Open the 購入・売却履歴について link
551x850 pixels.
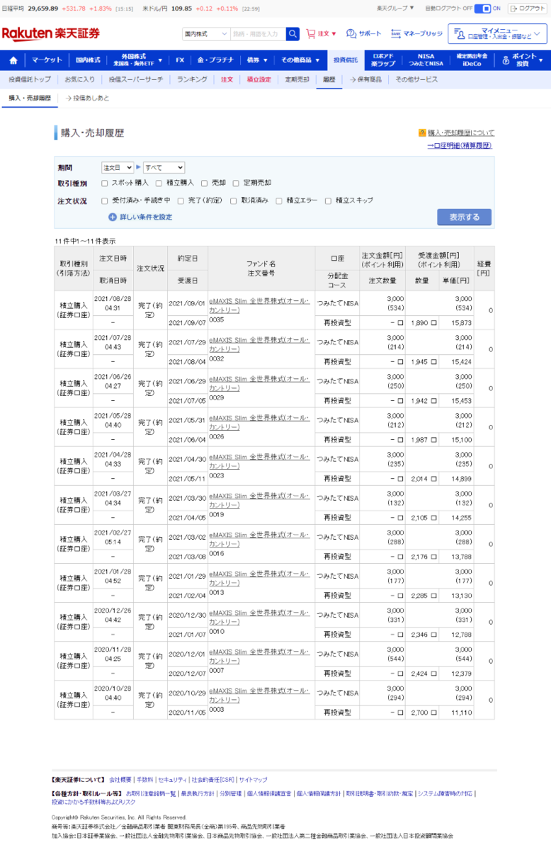click(x=460, y=132)
